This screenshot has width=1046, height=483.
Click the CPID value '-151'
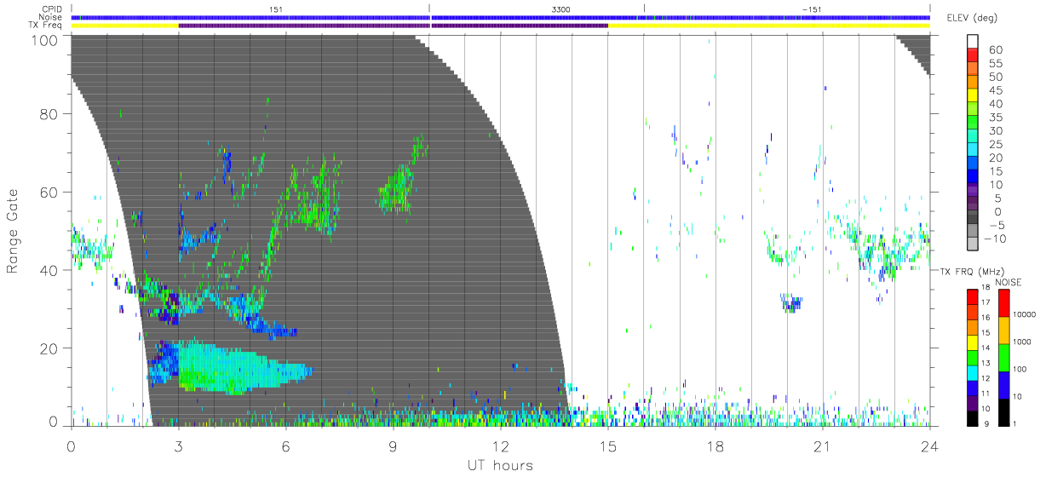coord(811,9)
